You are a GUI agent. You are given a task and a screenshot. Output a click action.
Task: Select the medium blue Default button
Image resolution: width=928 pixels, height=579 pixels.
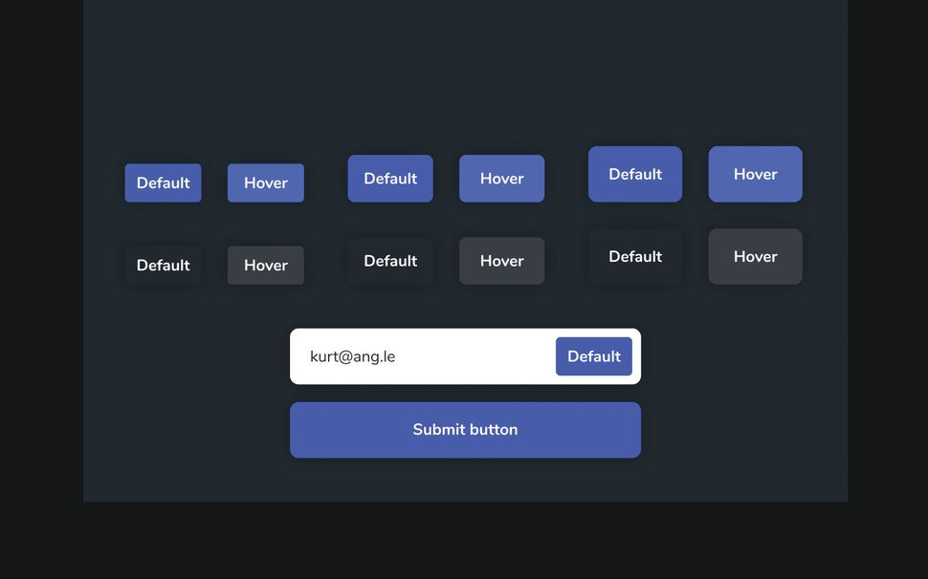pos(390,178)
